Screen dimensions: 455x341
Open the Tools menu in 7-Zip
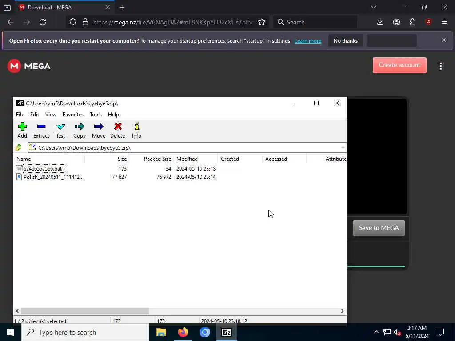96,115
